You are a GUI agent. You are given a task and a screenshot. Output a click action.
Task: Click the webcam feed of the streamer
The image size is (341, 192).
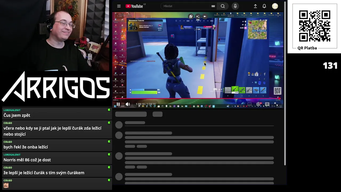pos(55,35)
